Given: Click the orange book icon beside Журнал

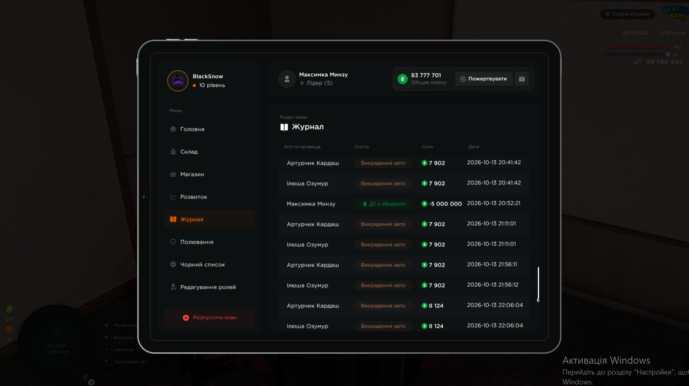Looking at the screenshot, I should click(x=173, y=219).
